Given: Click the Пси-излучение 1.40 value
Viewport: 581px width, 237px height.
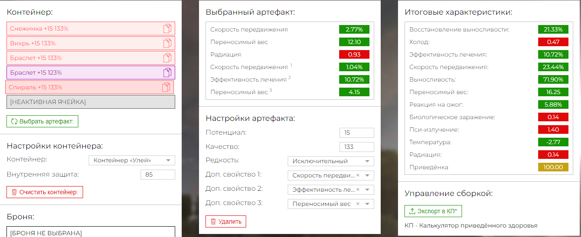Looking at the screenshot, I should pos(553,130).
